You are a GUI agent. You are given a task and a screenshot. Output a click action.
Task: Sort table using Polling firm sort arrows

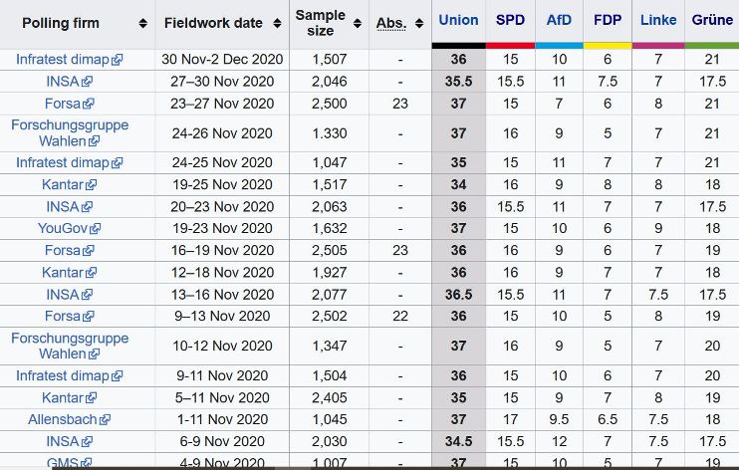click(x=143, y=24)
